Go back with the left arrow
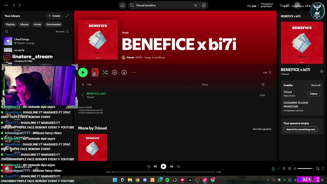Image resolution: width=327 pixels, height=184 pixels. pos(14,5)
